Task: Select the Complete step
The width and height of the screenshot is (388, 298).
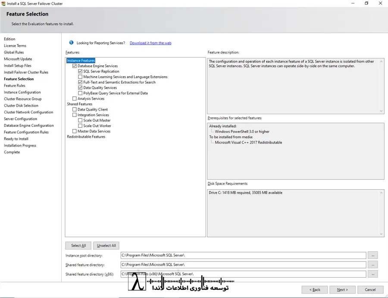Action: 12,152
